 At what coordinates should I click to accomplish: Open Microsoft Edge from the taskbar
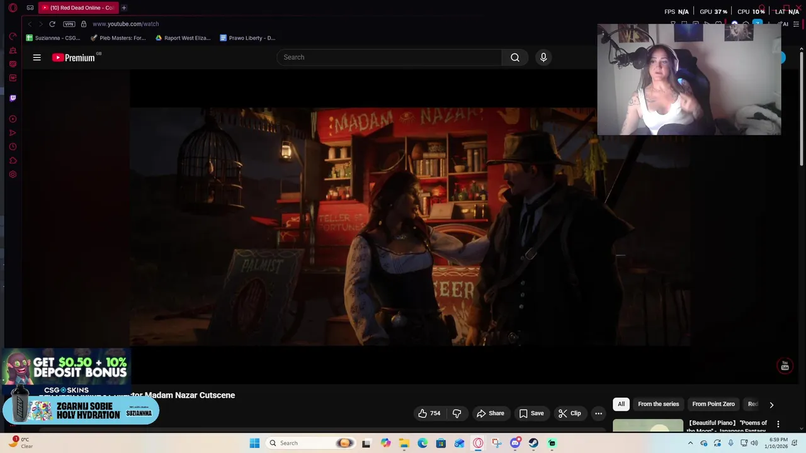[423, 443]
